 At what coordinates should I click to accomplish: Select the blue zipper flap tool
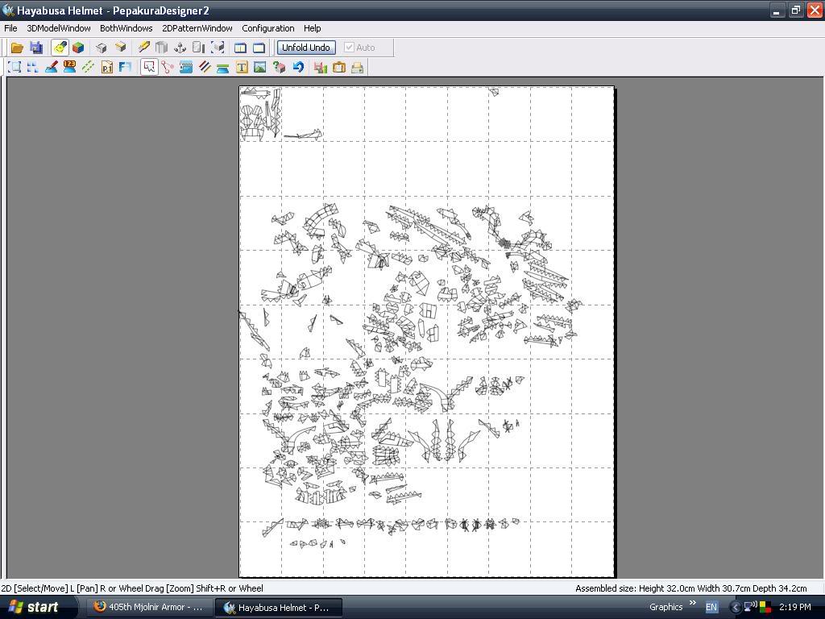click(x=186, y=68)
